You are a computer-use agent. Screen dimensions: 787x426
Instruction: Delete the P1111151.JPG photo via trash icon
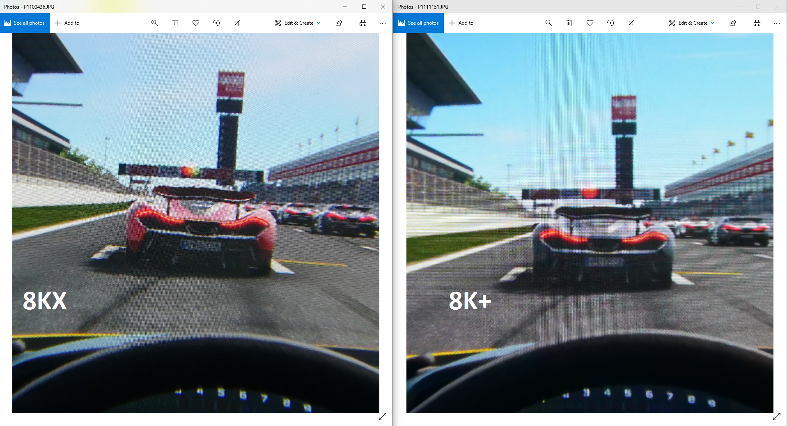coord(569,23)
